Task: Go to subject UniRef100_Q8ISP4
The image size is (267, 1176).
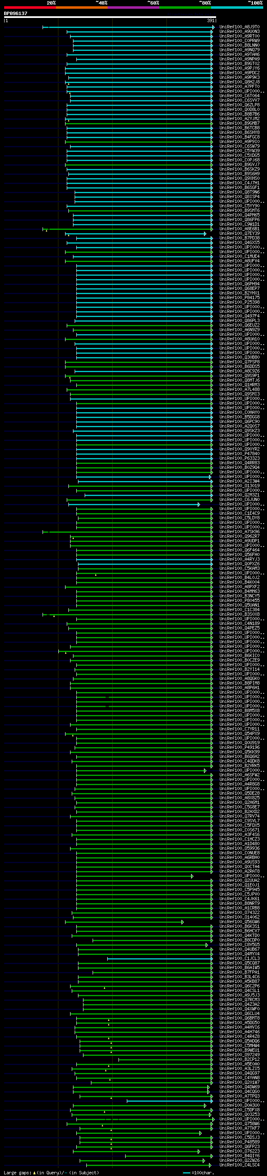Action: (x=239, y=197)
